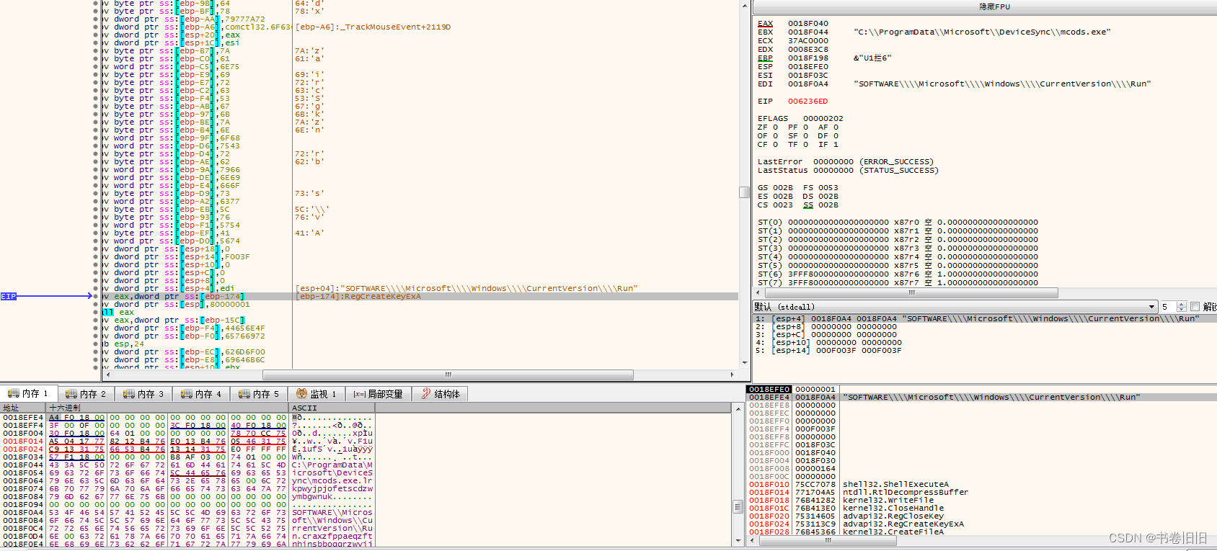Click the ZF flag value
Image resolution: width=1217 pixels, height=551 pixels.
[x=776, y=127]
